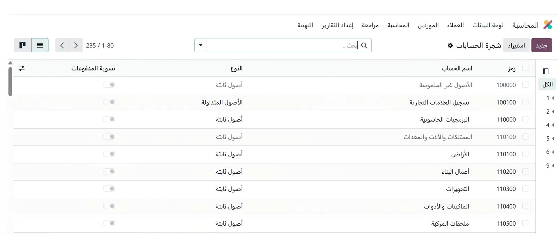Screen dimensions: 558x234
Task: Open the لوحة البيانات menu
Action: click(488, 25)
